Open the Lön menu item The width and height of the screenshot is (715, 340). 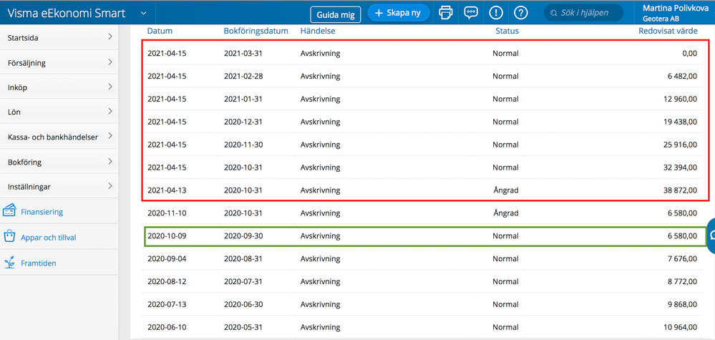(x=59, y=112)
